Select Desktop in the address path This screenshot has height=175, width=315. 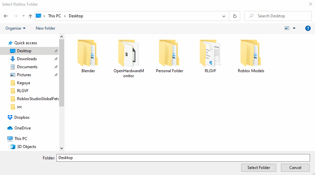[76, 16]
